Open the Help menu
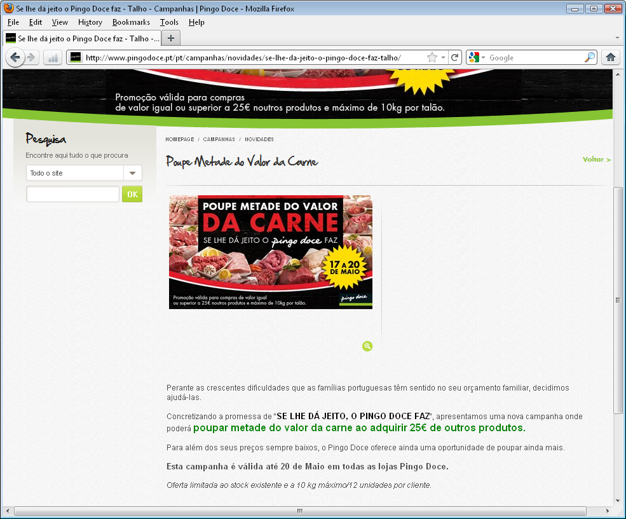 196,22
